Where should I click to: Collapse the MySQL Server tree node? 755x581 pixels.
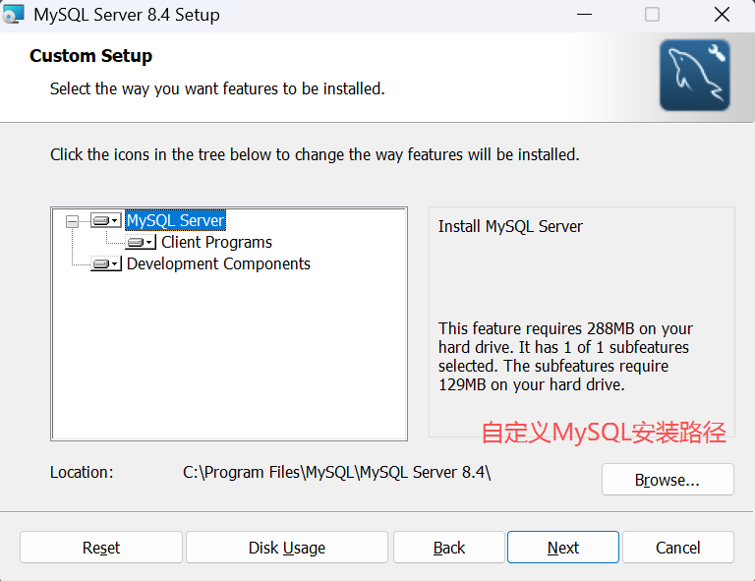click(72, 221)
